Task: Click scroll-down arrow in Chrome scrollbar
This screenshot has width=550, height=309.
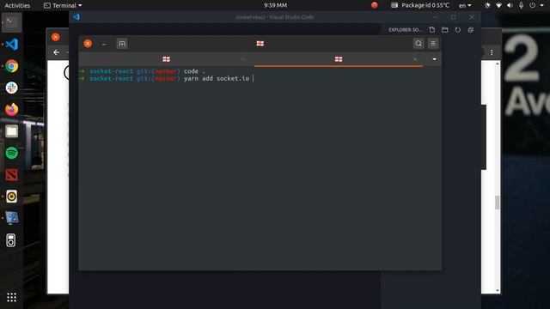Action: 498,290
